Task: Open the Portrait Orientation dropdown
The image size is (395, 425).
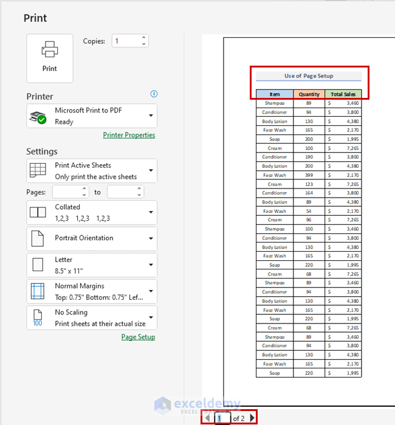Action: (x=92, y=238)
